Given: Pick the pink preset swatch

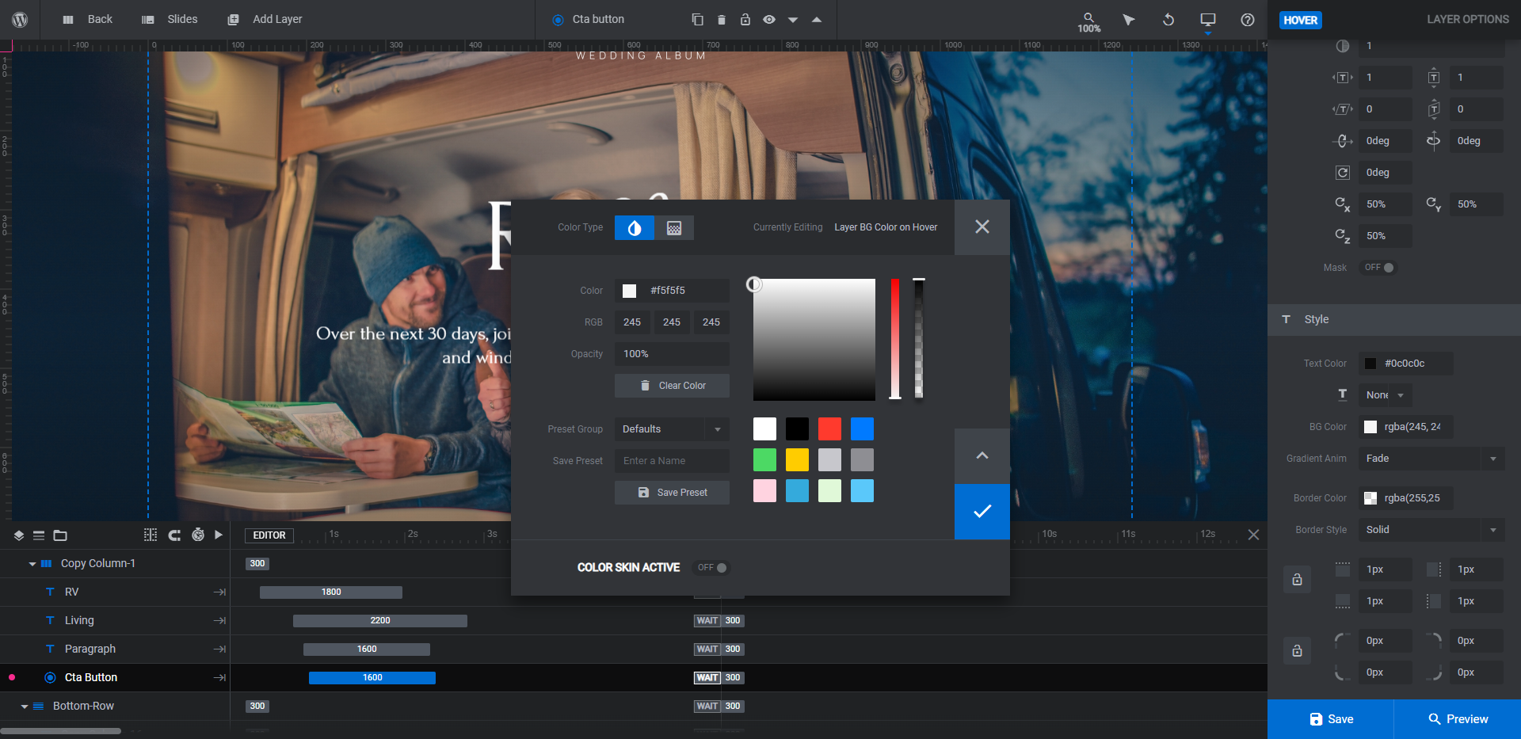Looking at the screenshot, I should pyautogui.click(x=764, y=490).
